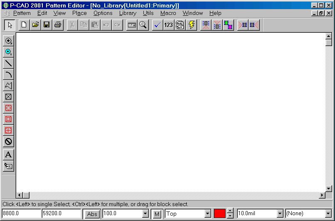Open the Help menu

pos(215,13)
